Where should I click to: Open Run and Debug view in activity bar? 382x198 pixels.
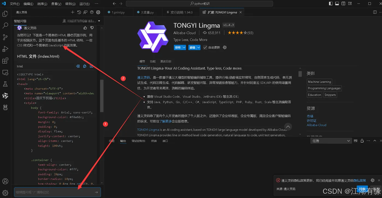pyautogui.click(x=5, y=49)
